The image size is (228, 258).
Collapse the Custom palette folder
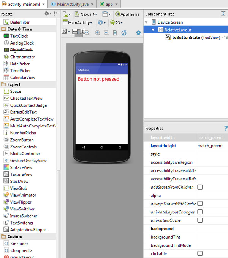(3, 237)
